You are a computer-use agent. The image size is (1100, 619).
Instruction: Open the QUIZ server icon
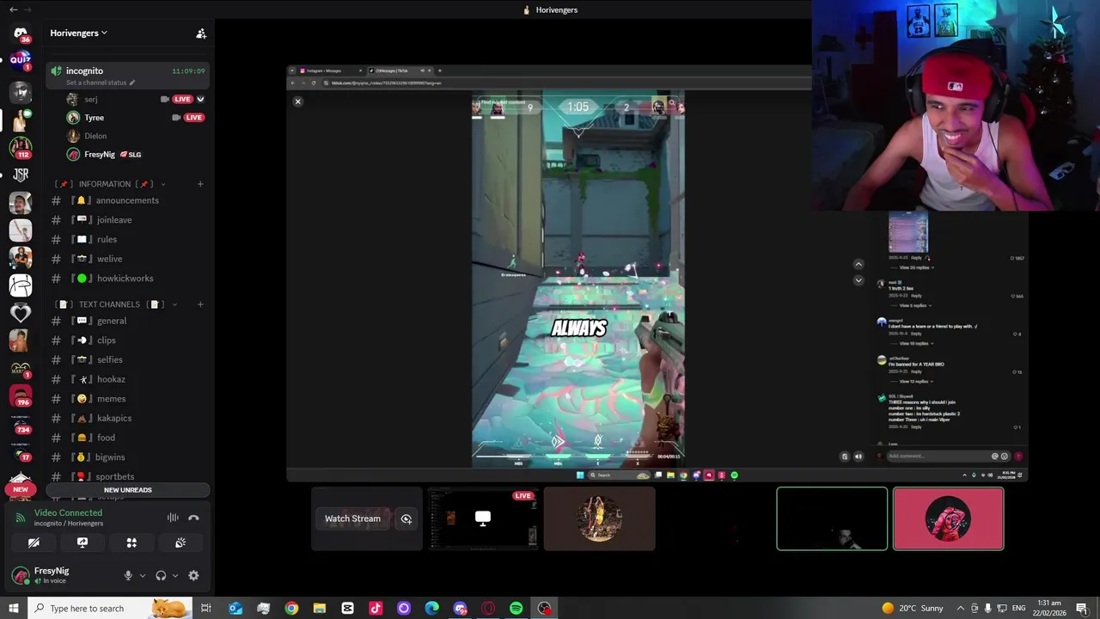[x=21, y=60]
